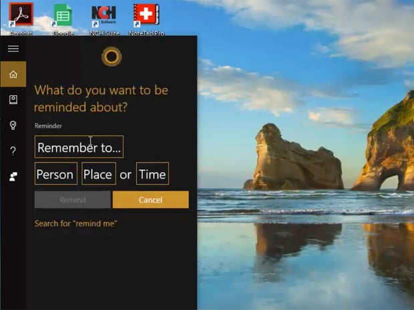Choose the Person reminder option
This screenshot has height=310, width=414.
pos(56,174)
